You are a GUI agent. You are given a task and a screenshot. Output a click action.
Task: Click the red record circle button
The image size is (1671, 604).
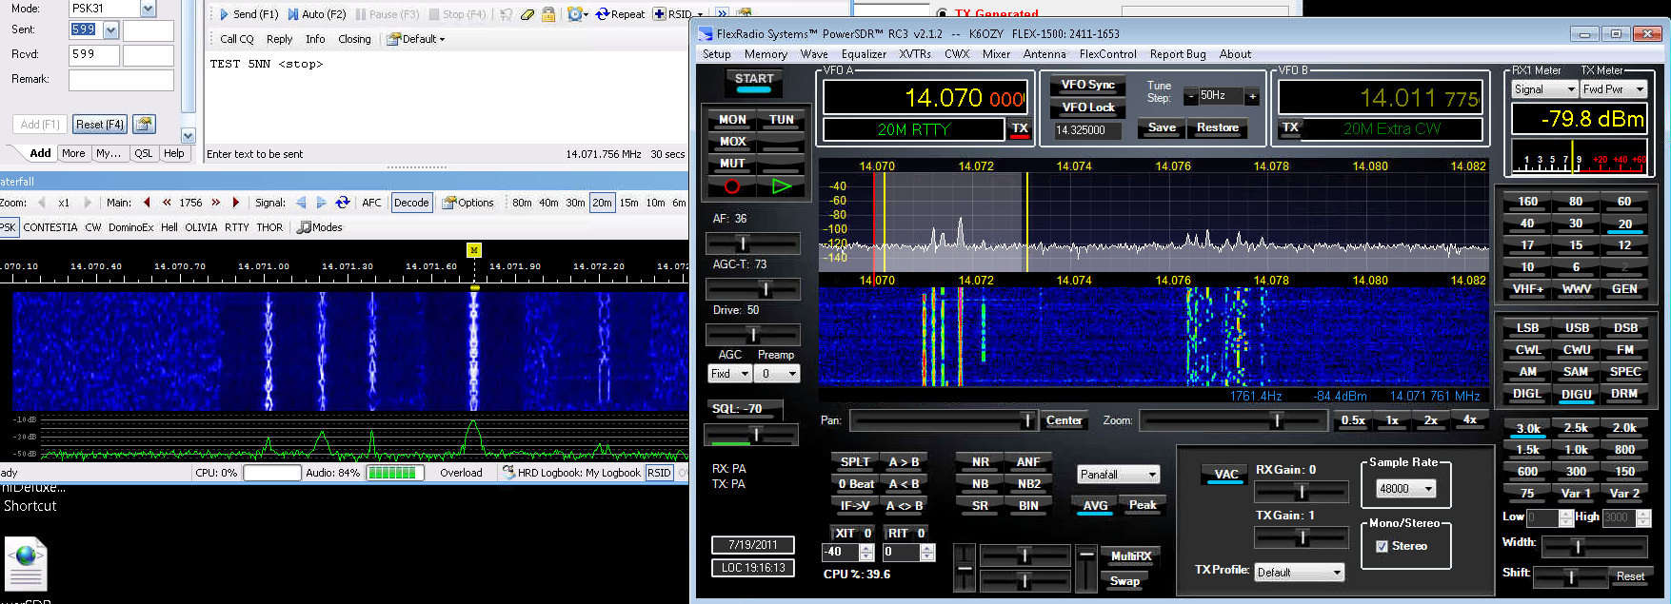[732, 186]
